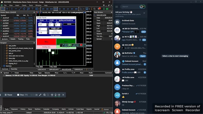Select the vertical line drawing tool
The width and height of the screenshot is (203, 114).
tap(12, 9)
